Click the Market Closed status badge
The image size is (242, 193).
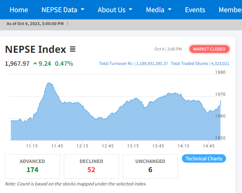coord(209,49)
